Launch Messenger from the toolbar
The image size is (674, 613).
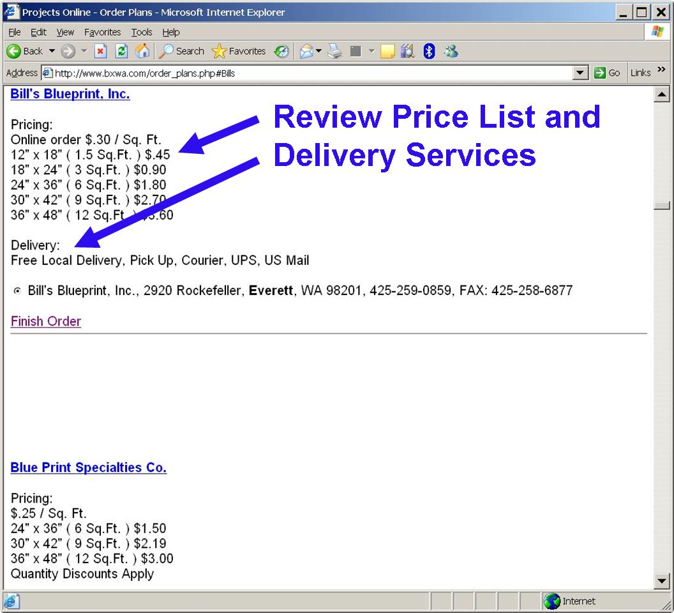pos(451,52)
